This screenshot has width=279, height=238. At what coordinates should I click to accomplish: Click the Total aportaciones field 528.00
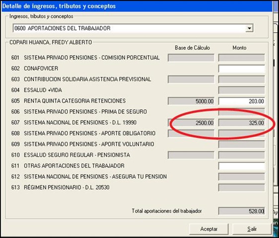241,211
